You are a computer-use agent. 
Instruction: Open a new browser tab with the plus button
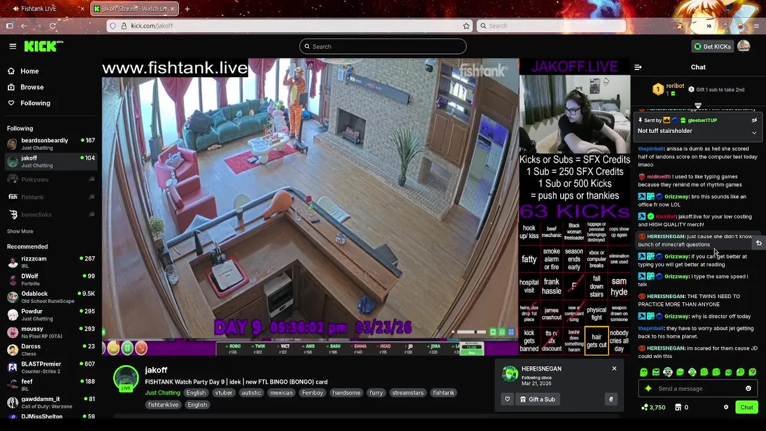coord(187,9)
